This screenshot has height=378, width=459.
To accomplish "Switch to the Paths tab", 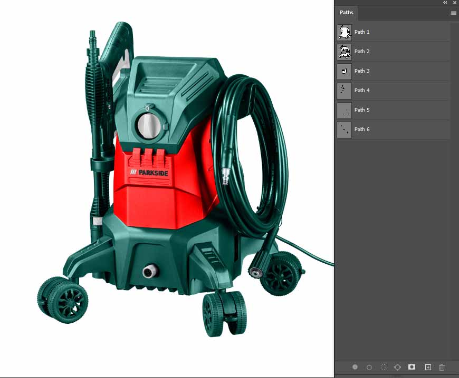I will (346, 13).
